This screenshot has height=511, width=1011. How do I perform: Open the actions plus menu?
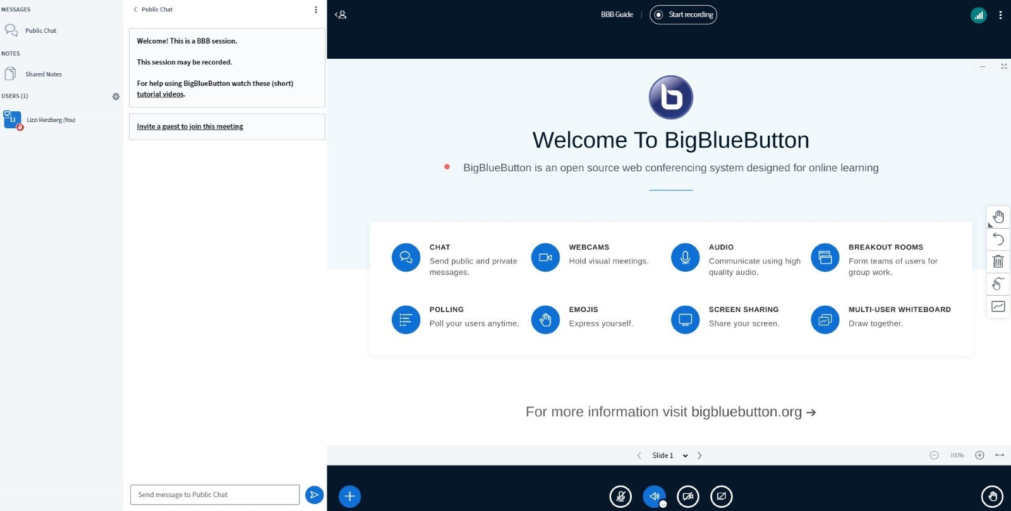coord(349,496)
